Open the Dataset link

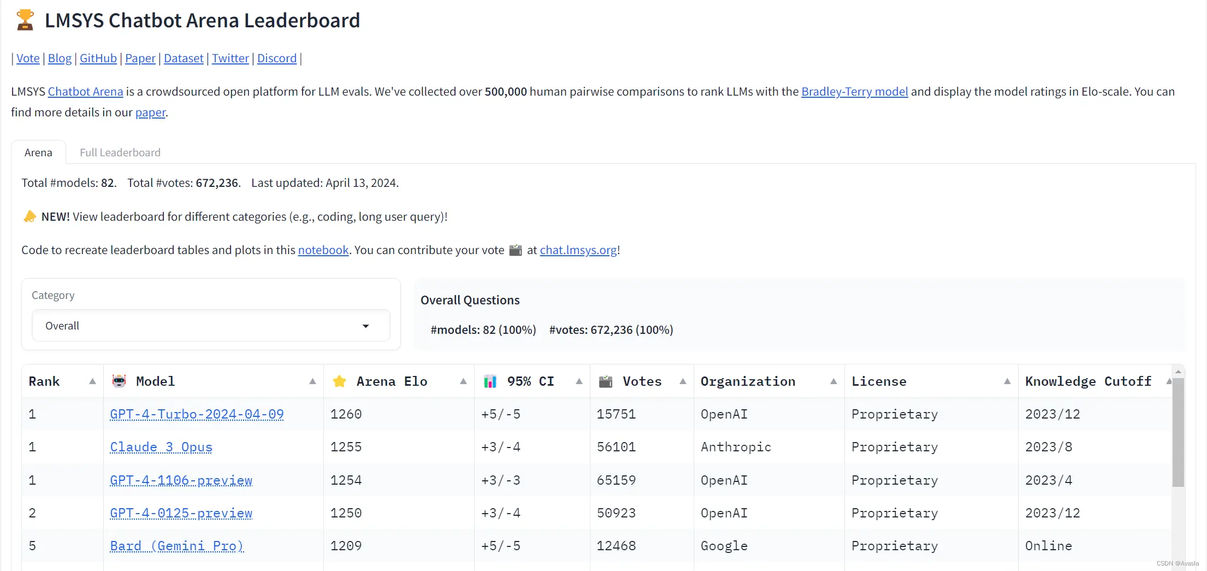click(184, 58)
